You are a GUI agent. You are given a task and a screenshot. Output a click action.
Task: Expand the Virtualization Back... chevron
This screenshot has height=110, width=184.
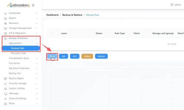pos(36,58)
